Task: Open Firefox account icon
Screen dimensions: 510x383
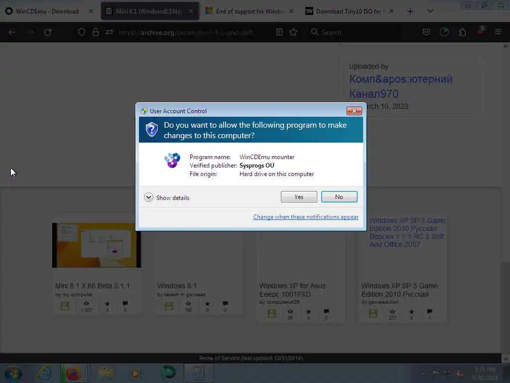Action: (444, 32)
